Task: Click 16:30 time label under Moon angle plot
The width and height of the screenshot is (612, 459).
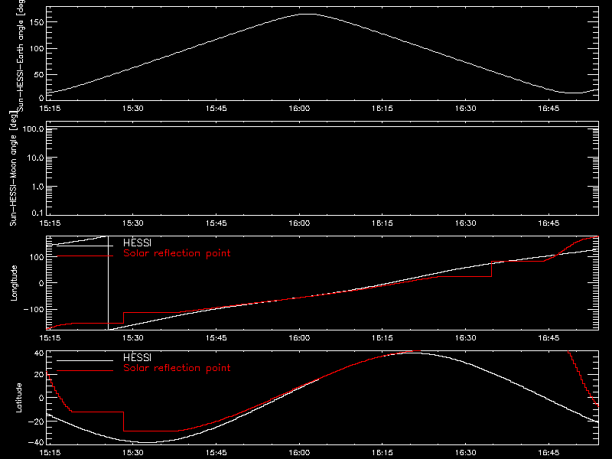Action: 466,223
